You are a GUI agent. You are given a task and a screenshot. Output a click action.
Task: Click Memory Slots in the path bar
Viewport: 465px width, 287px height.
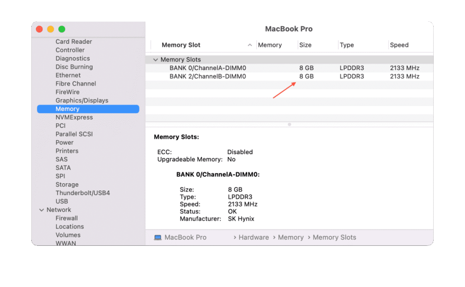coord(334,238)
